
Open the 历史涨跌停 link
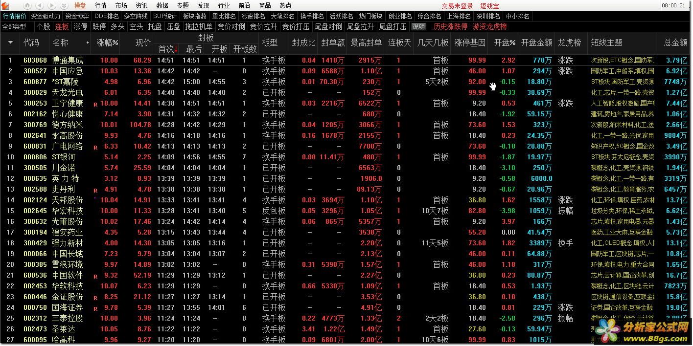(450, 27)
